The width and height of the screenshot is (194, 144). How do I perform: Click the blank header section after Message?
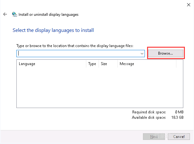click(180, 64)
